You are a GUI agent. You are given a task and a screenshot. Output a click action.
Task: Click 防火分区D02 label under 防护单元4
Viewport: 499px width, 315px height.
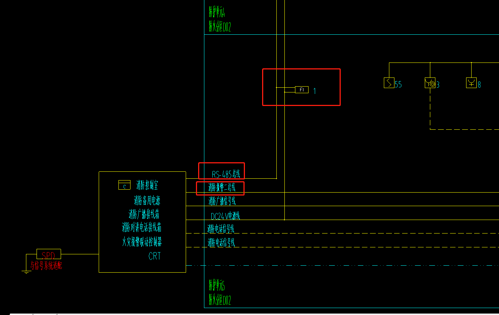220,27
